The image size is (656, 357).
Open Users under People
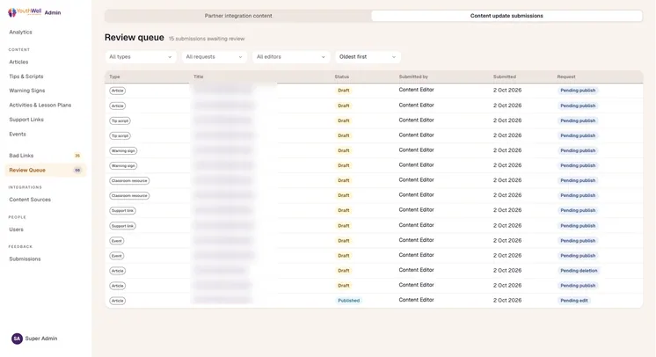[x=17, y=229]
